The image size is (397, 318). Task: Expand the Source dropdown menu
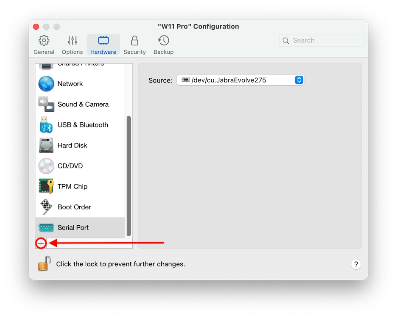click(240, 80)
